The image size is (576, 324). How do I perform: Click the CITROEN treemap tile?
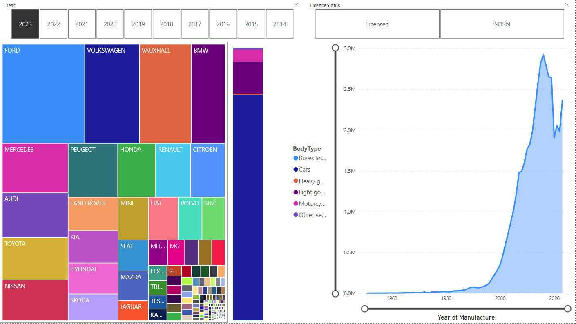[208, 170]
